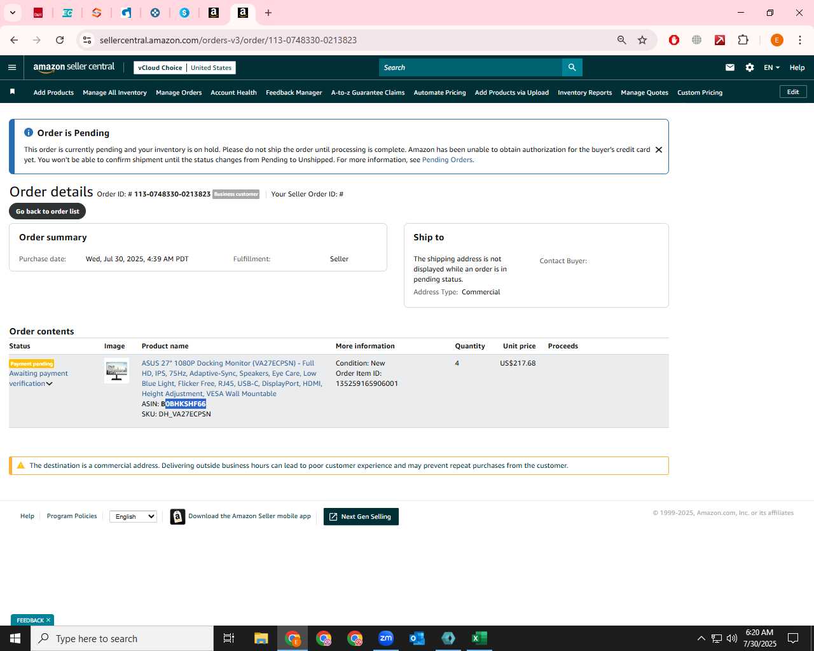Close the FEEDBACK tab

click(x=48, y=620)
